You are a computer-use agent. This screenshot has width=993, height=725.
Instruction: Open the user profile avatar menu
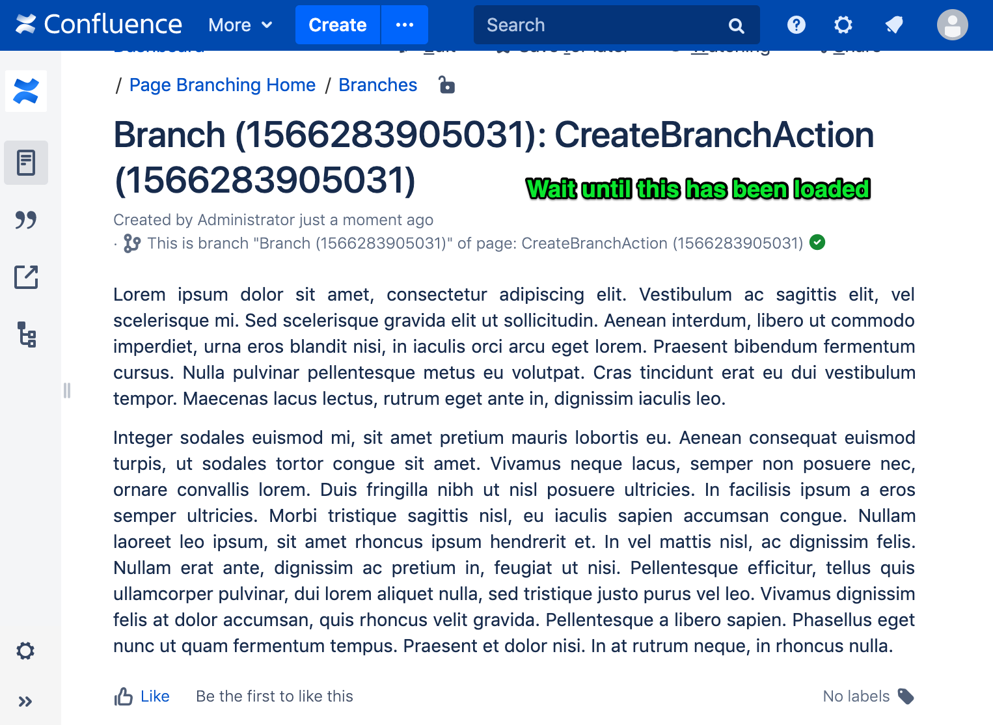tap(953, 25)
